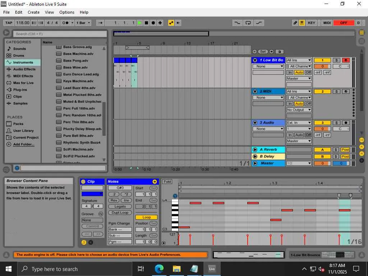This screenshot has width=368, height=276.
Task: Adjust the track 3 pan slider
Action: (x=341, y=129)
